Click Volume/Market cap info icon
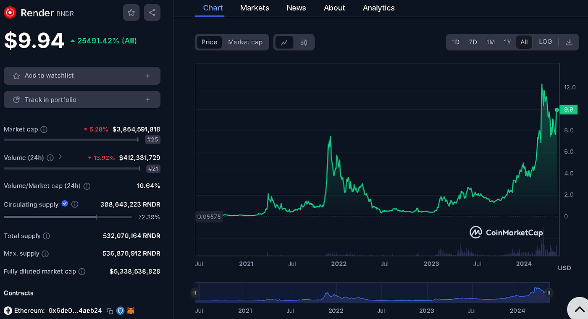Screen dimensions: 588x319 click(87, 186)
